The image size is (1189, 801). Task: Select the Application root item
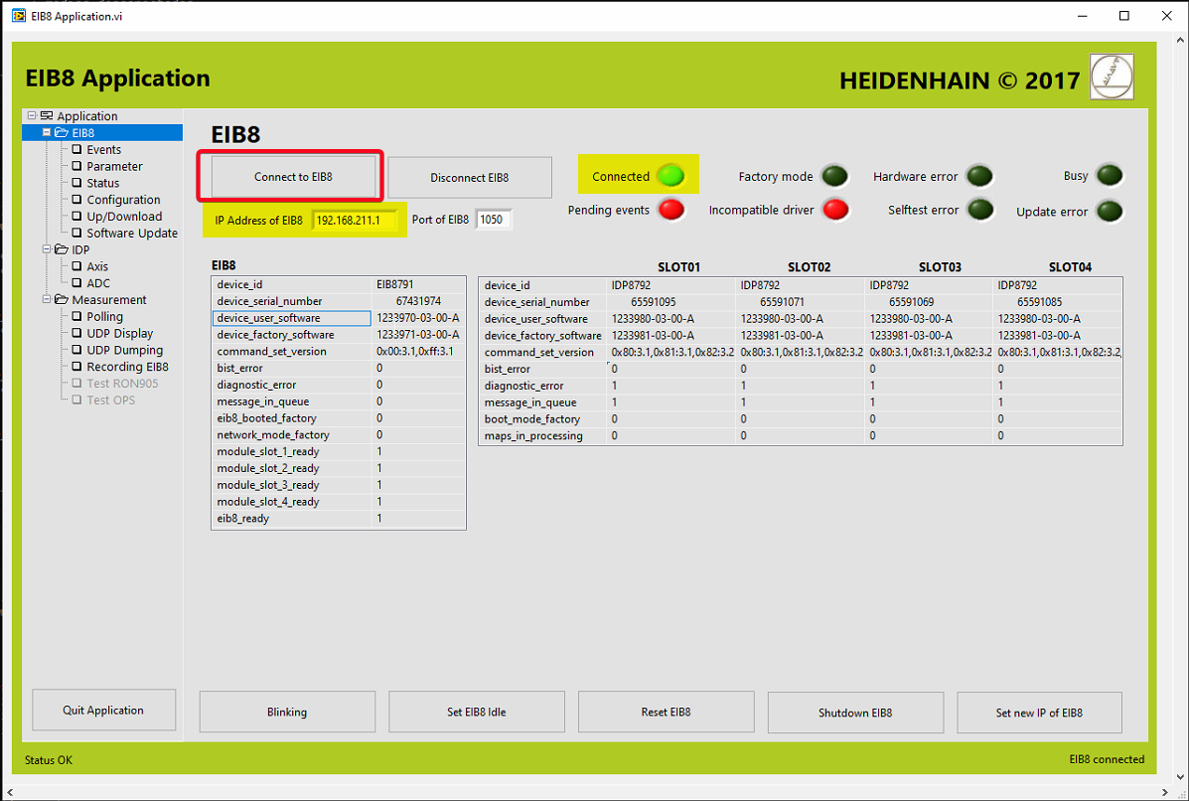click(87, 116)
